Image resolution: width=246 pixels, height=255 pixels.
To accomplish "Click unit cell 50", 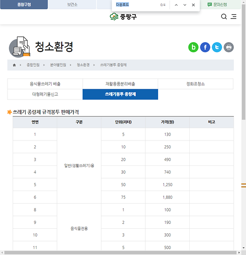I will pyautogui.click(x=123, y=185).
